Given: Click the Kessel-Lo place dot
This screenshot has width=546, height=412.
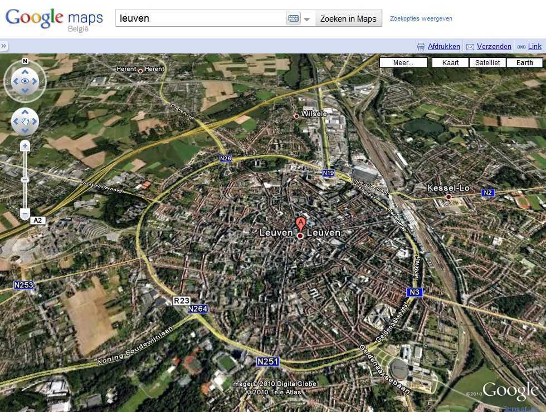Looking at the screenshot, I should pyautogui.click(x=448, y=197).
